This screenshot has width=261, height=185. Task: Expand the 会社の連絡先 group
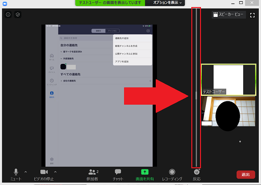61,81
